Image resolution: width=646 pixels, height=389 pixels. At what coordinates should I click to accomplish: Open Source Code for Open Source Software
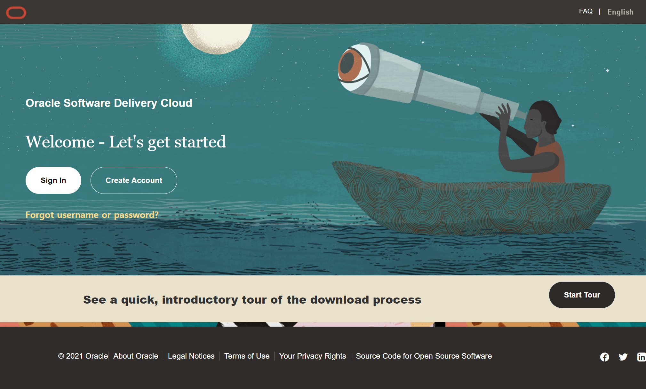coord(424,356)
